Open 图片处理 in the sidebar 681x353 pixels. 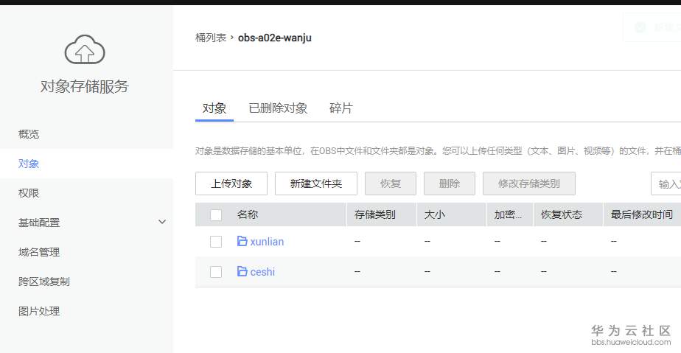39,311
